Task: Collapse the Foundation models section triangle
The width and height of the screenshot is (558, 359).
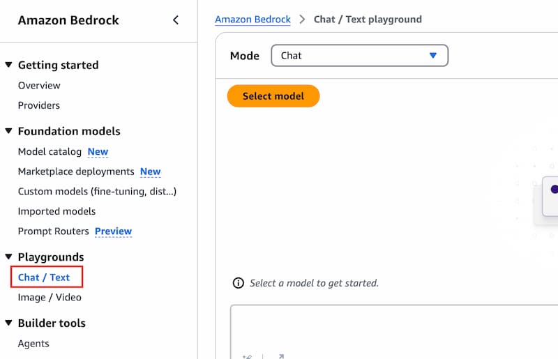Action: point(9,131)
